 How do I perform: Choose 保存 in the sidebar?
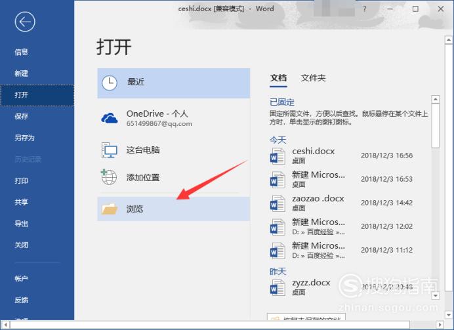(x=22, y=116)
